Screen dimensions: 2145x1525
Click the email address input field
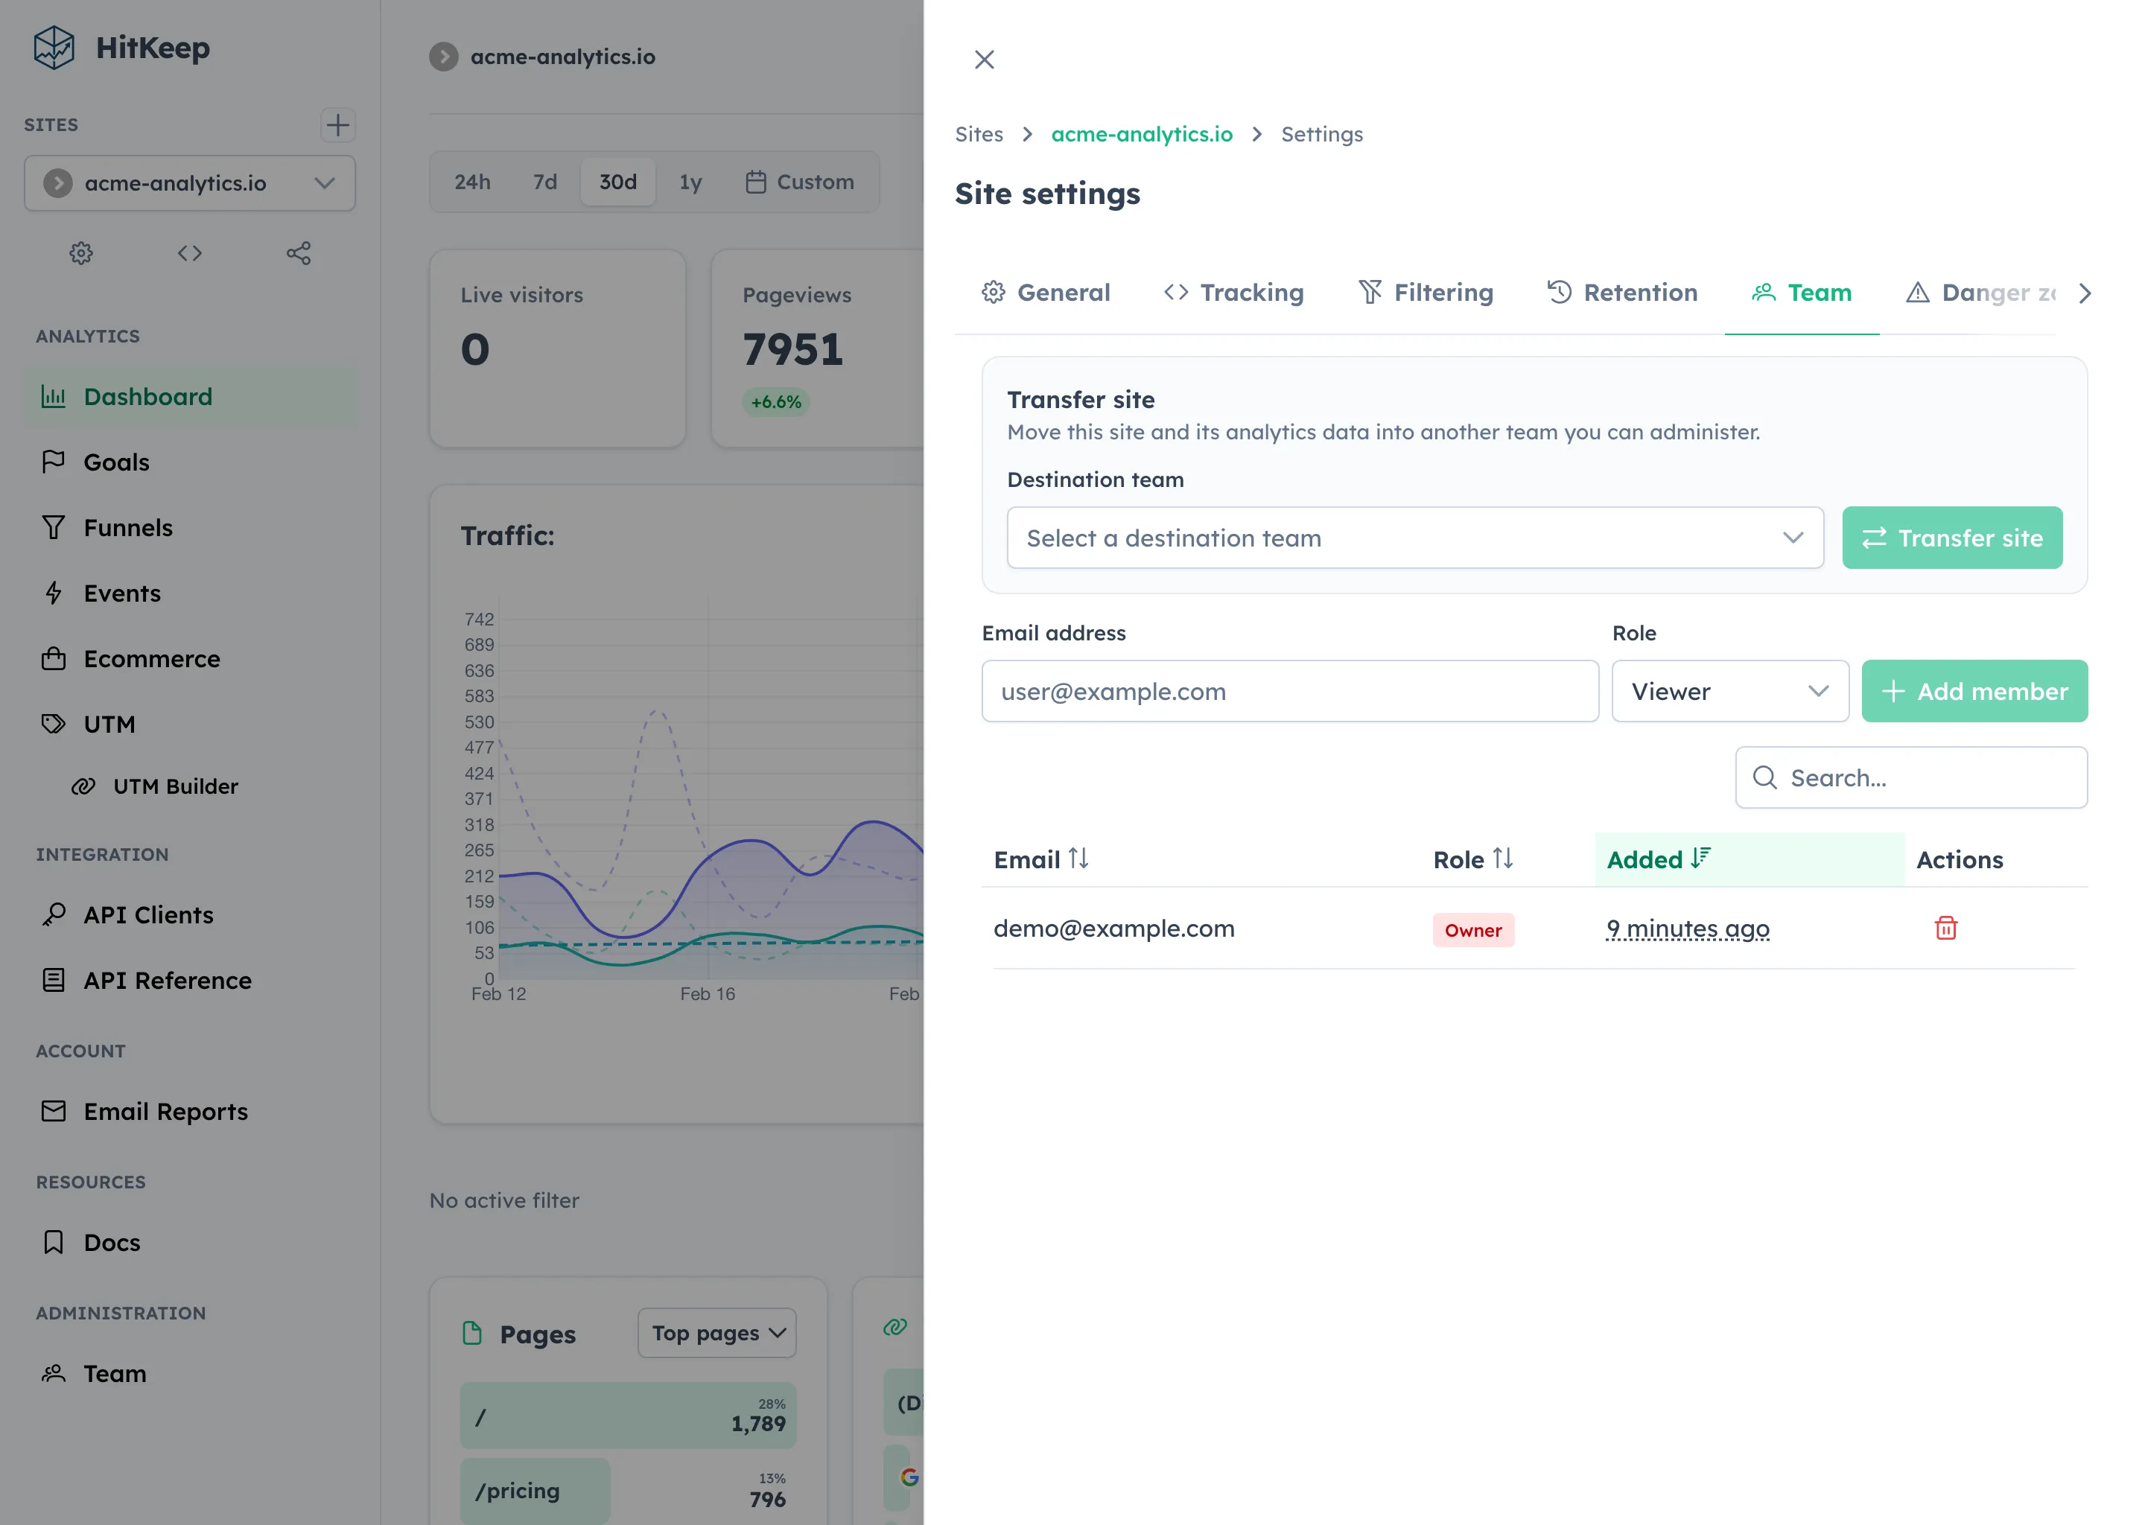pyautogui.click(x=1289, y=691)
